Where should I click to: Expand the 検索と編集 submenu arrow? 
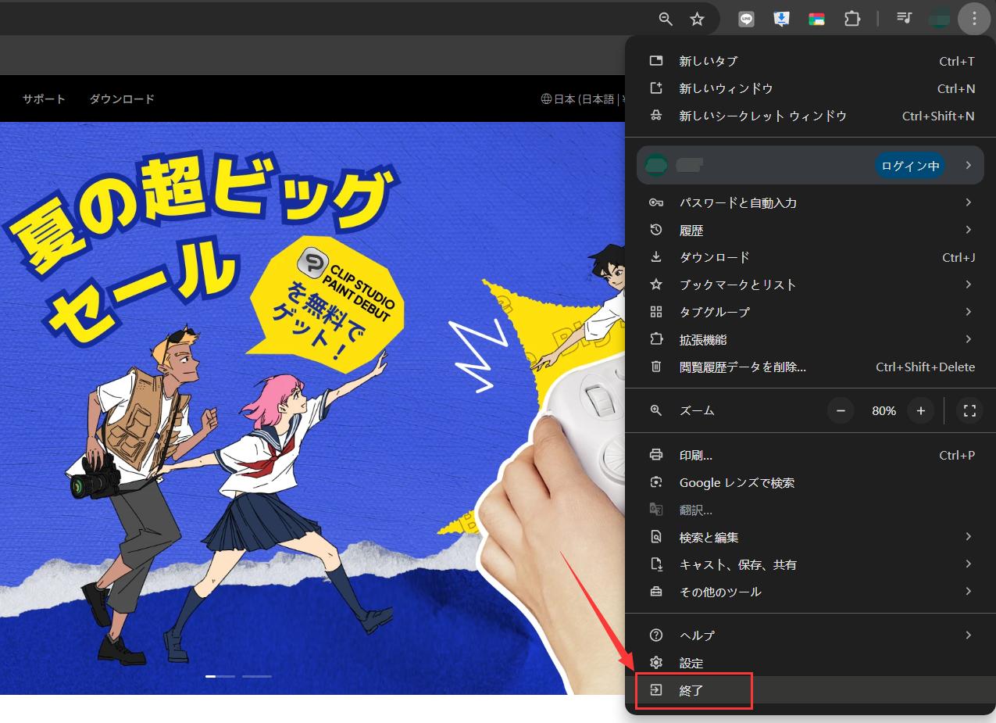(x=969, y=537)
